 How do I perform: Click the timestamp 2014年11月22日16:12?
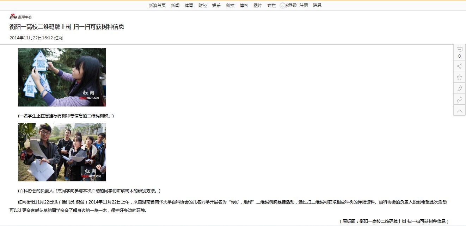point(31,38)
